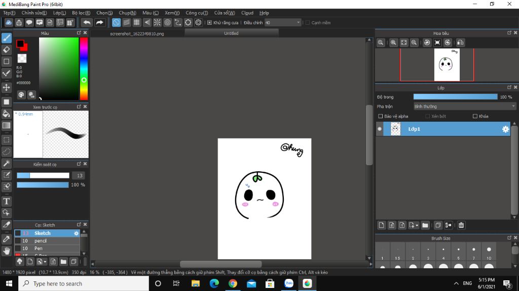This screenshot has width=519, height=291.
Task: Open the Công cụ menu
Action: coord(197,13)
